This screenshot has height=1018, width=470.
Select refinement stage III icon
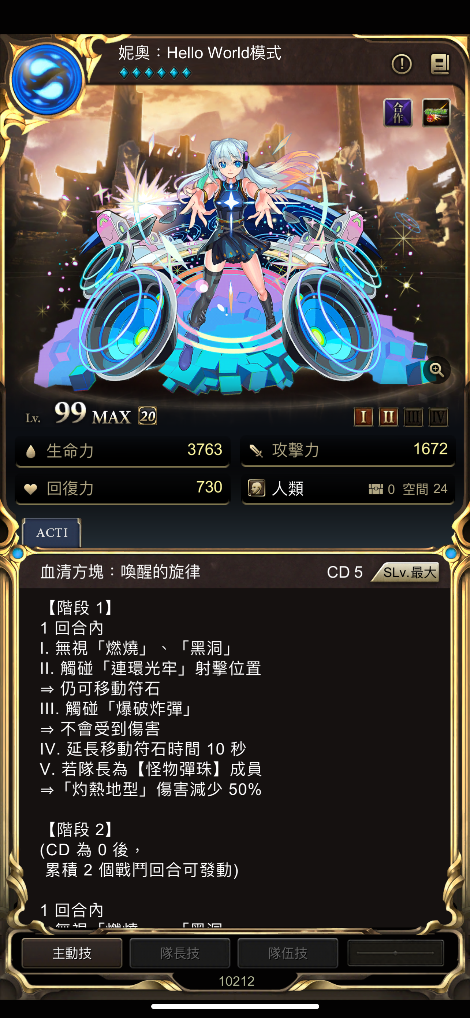(413, 417)
